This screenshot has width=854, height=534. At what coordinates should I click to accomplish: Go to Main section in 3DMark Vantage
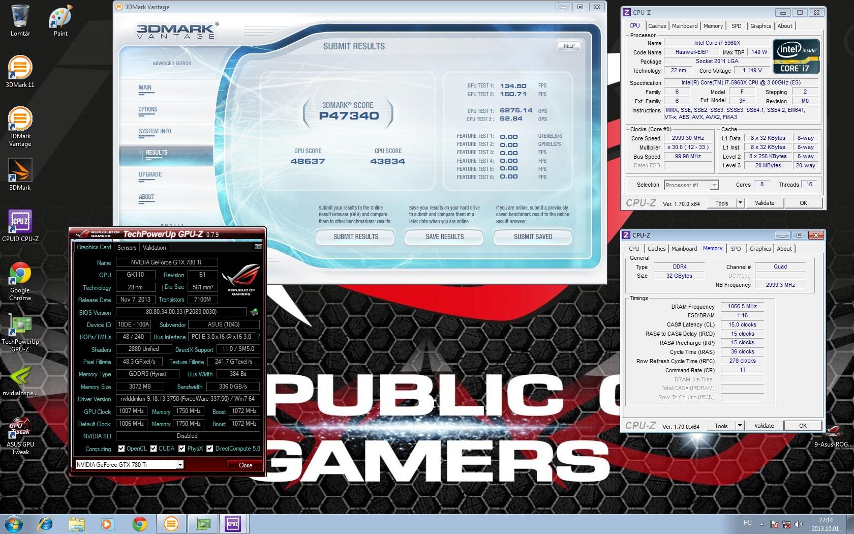pyautogui.click(x=166, y=89)
